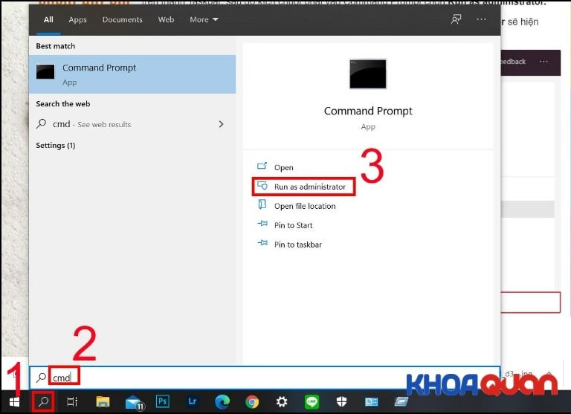Choose Run as administrator

[x=310, y=187]
